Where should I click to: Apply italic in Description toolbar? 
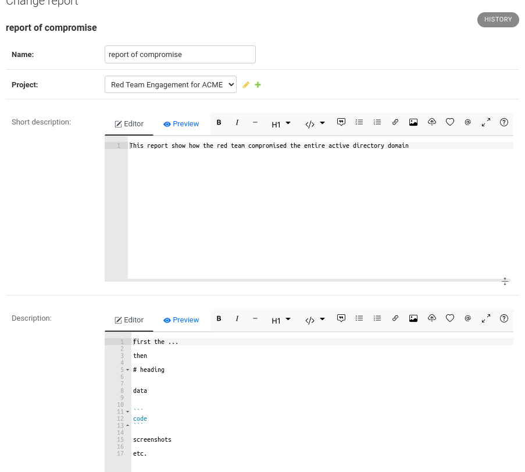click(237, 319)
